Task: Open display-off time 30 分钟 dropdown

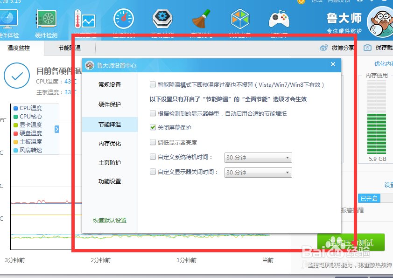Action: tap(258, 173)
